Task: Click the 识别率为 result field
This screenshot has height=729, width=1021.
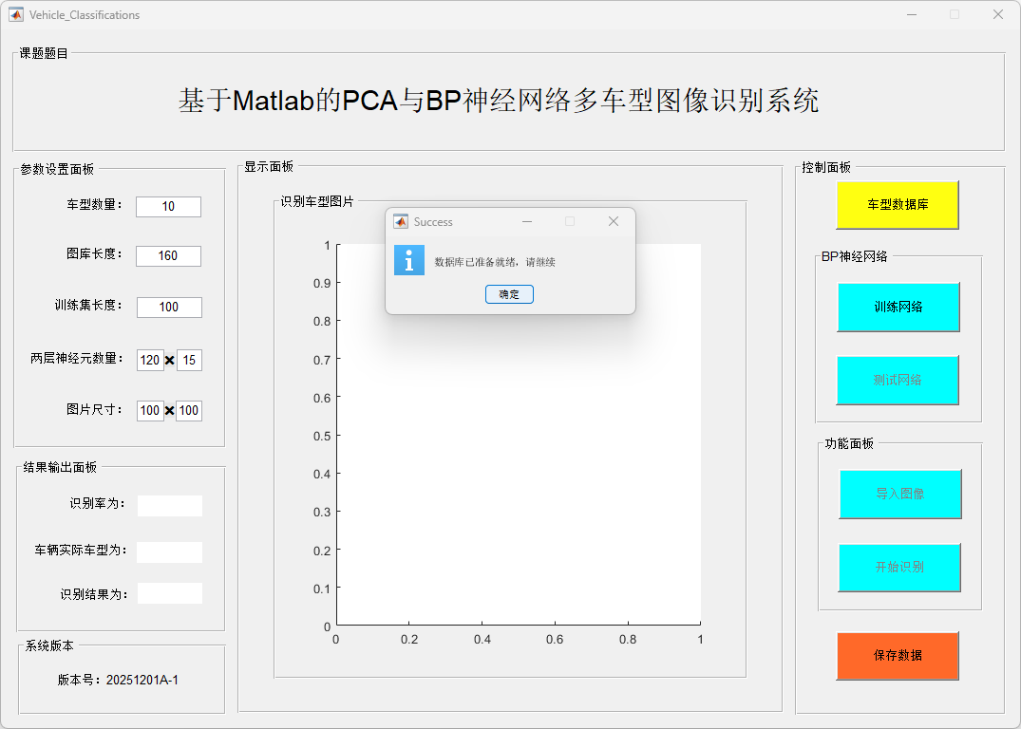Action: 169,505
